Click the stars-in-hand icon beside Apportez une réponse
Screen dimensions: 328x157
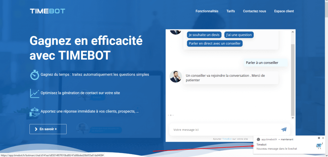pyautogui.click(x=35, y=112)
